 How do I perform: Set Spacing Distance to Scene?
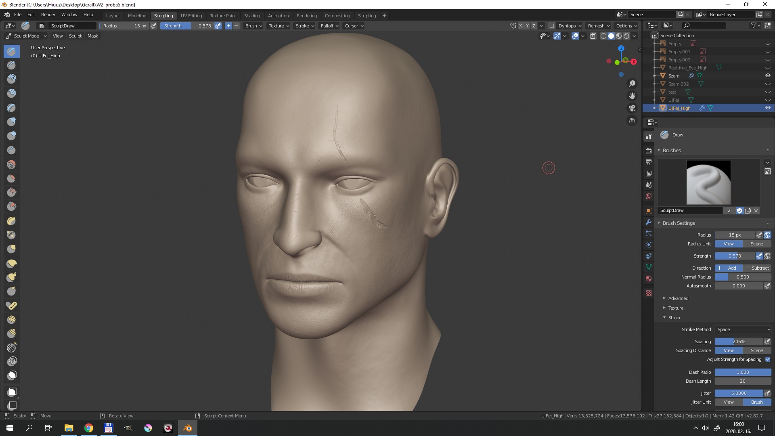point(757,350)
